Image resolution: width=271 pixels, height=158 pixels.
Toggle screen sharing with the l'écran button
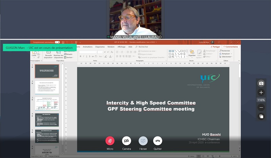143,141
